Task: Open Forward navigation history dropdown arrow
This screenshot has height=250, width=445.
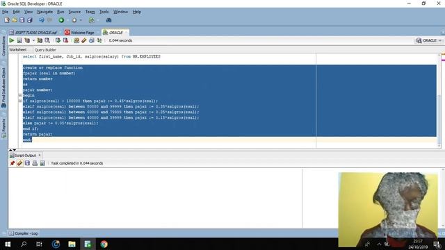Action: pos(81,20)
